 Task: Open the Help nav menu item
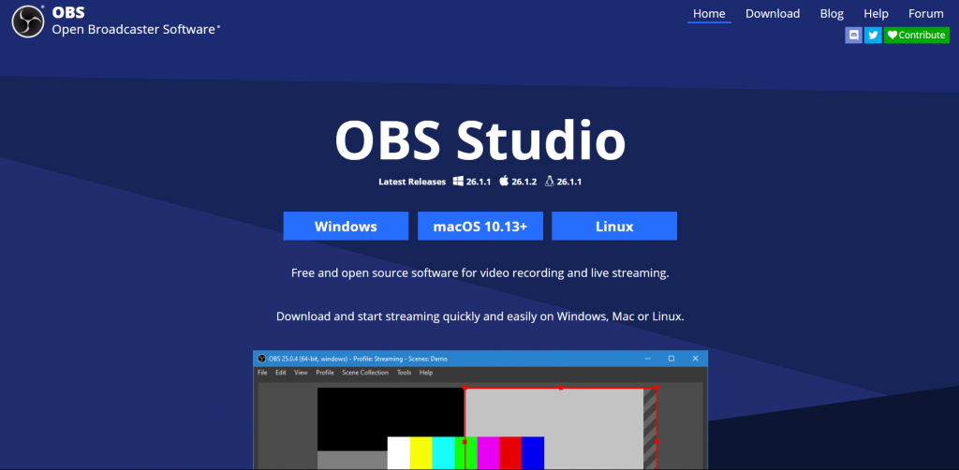tap(876, 13)
